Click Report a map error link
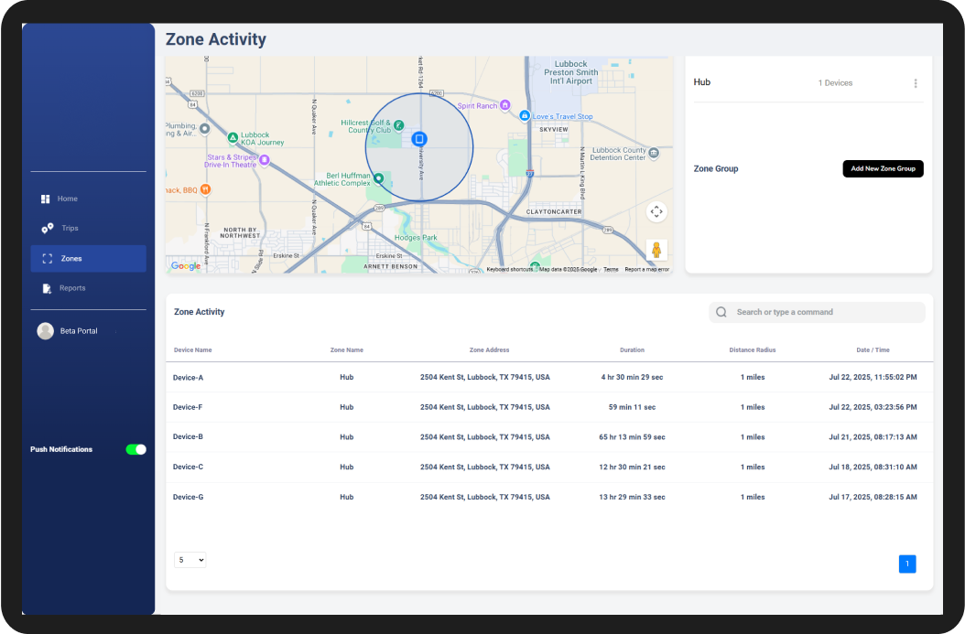Screen dimensions: 965x634 (646, 269)
